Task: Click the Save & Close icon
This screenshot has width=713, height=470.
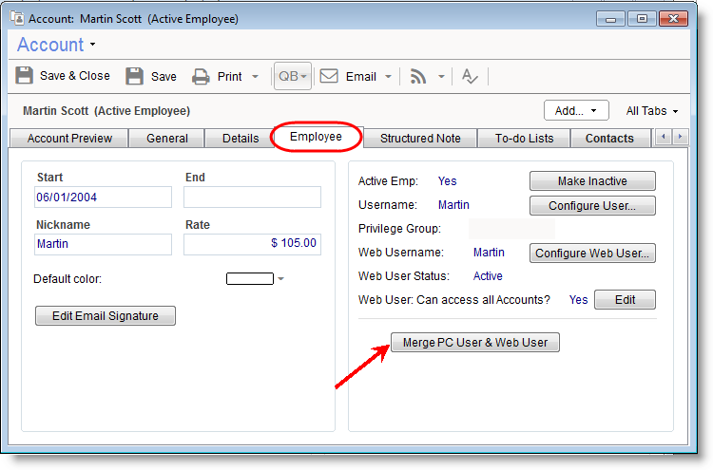Action: [26, 76]
